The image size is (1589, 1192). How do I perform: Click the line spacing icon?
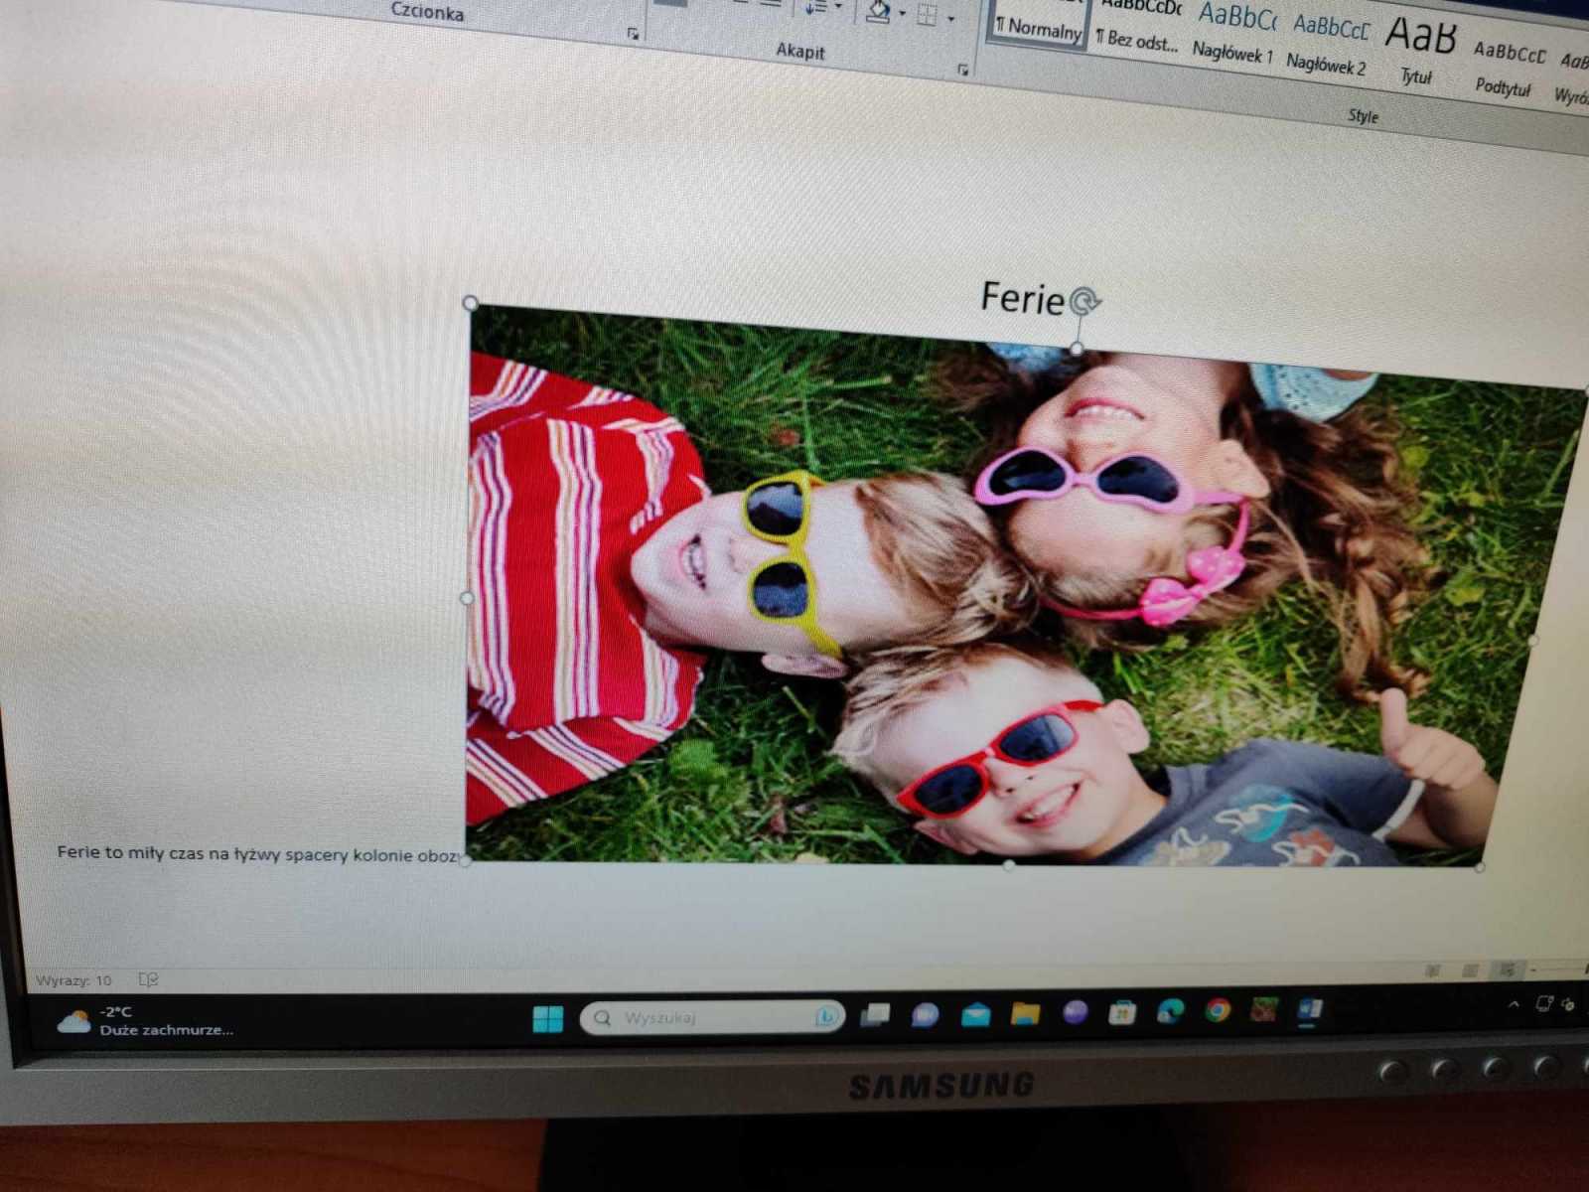pos(815,8)
